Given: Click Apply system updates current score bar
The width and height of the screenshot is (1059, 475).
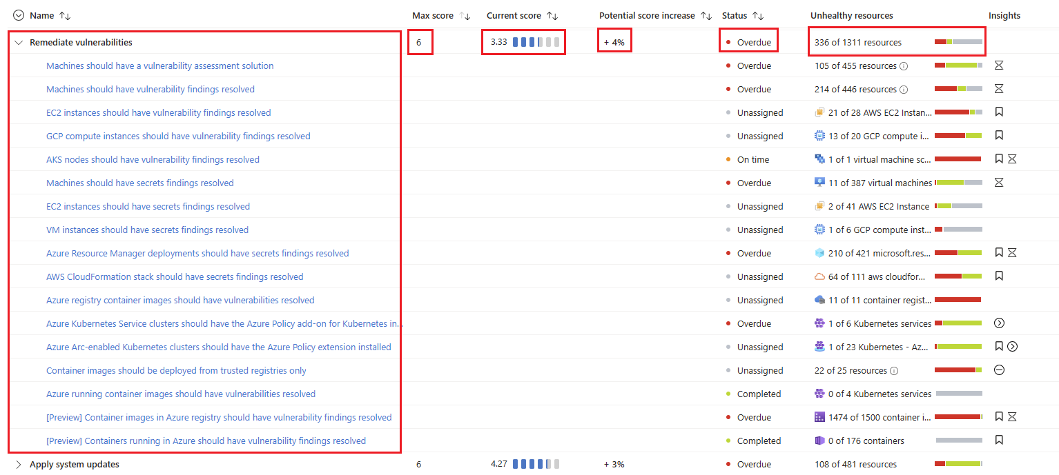Looking at the screenshot, I should 536,464.
